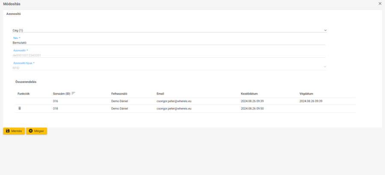
Task: Click into the Név field containing Bemutató
Action: (x=169, y=43)
